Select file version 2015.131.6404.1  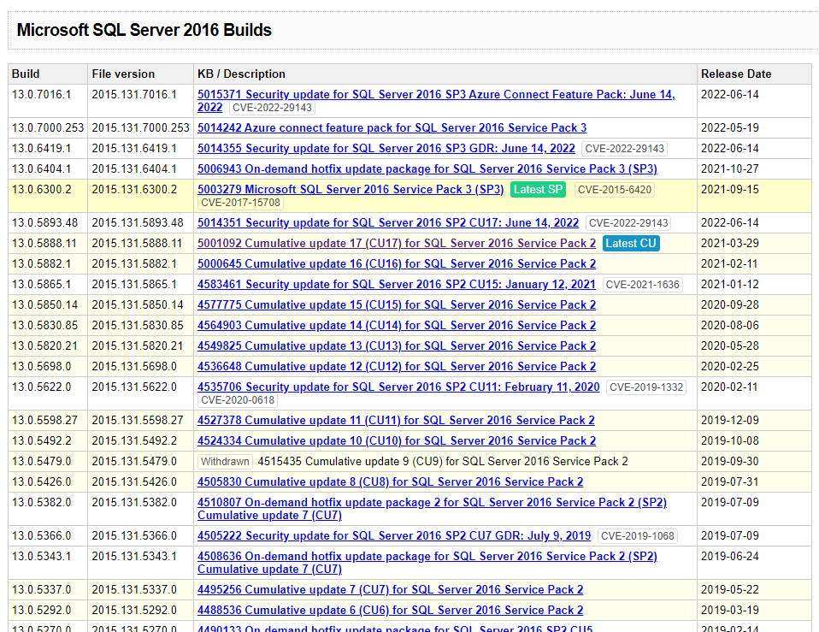tap(134, 169)
